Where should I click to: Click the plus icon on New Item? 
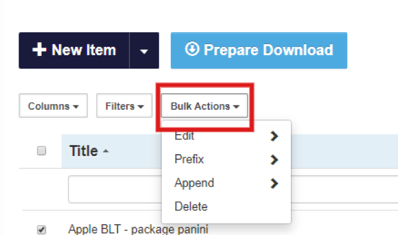[39, 49]
